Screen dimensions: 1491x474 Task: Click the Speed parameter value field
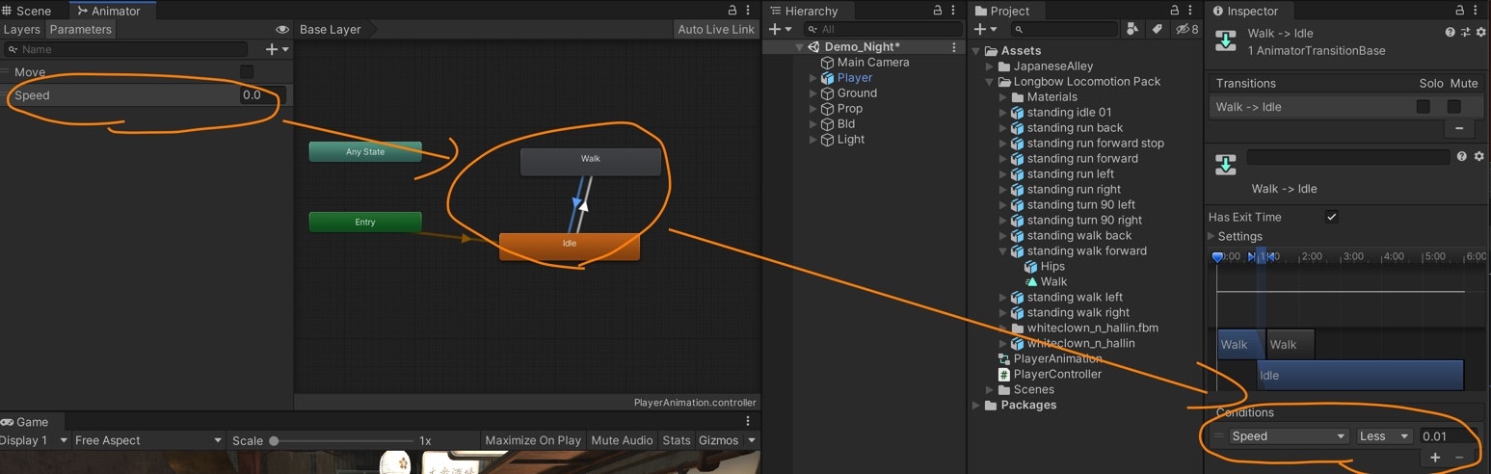[x=262, y=95]
